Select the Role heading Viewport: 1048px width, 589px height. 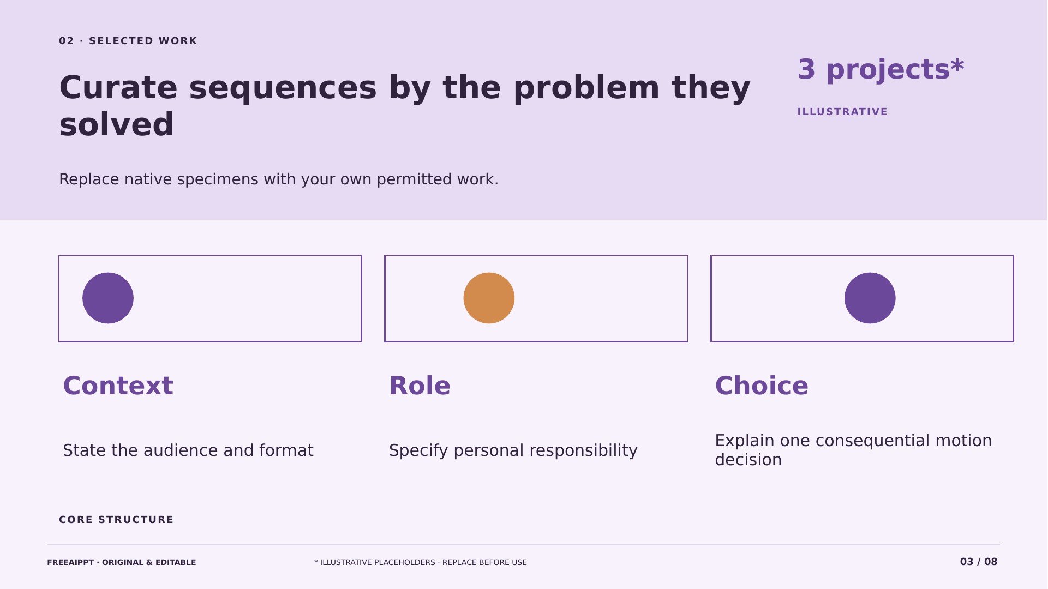click(420, 386)
